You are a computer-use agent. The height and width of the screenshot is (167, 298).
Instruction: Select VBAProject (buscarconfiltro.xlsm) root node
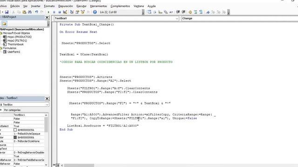(22, 29)
